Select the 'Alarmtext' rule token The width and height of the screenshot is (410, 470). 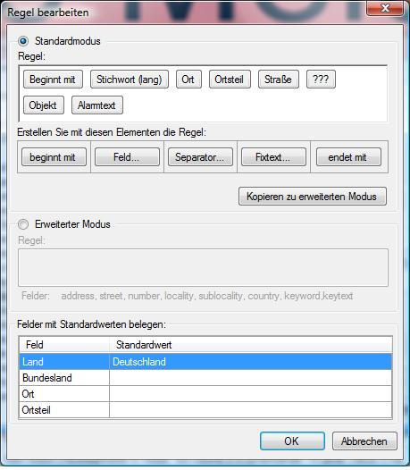97,105
